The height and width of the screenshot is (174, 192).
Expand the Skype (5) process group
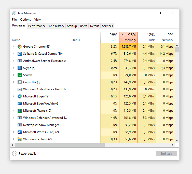click(13, 68)
